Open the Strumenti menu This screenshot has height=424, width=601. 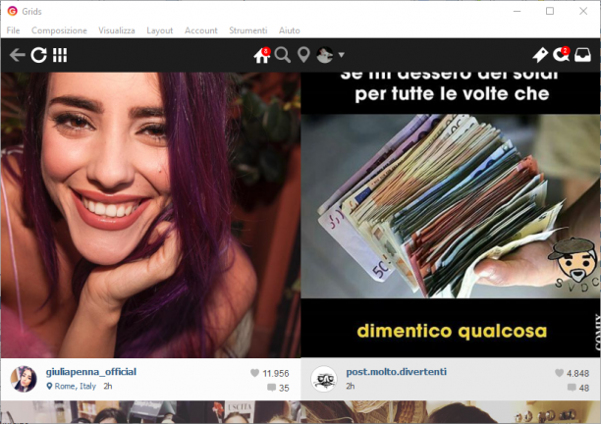pyautogui.click(x=248, y=30)
